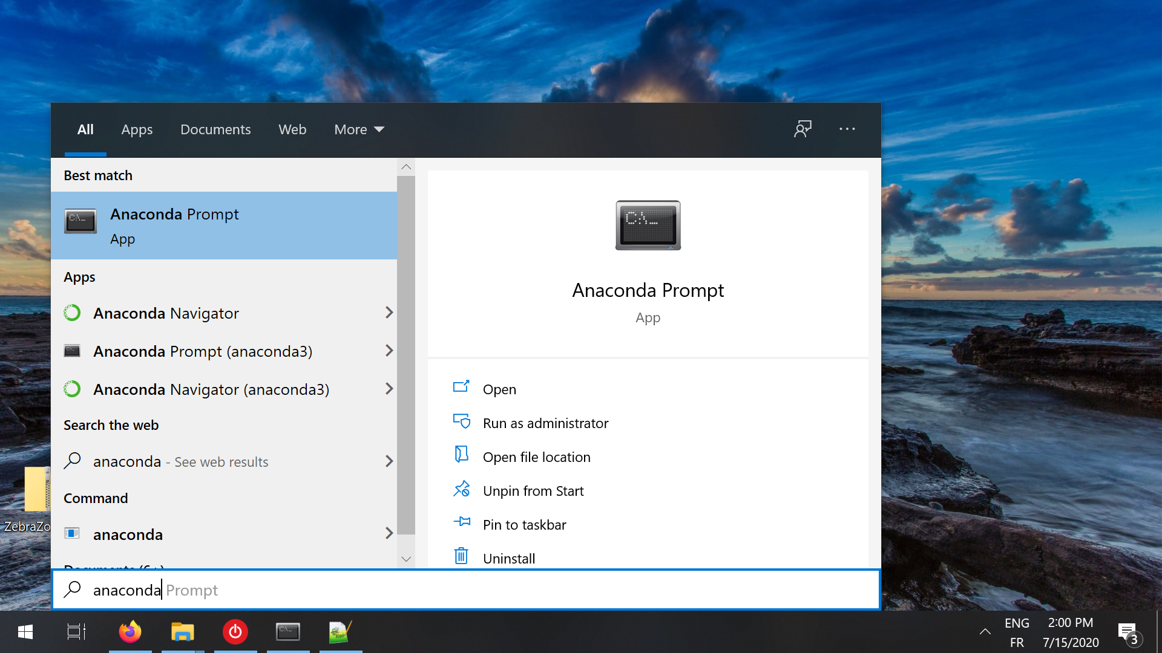
Task: Open File Explorer from the taskbar
Action: [x=182, y=632]
